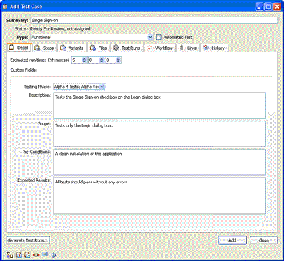284x261 pixels.
Task: Click inside the minutes input field
Action: 94,60
